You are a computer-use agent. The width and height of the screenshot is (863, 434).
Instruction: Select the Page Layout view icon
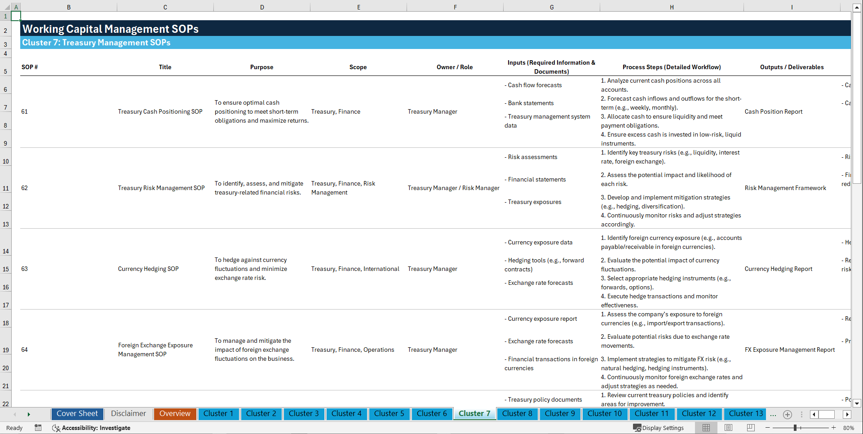pos(728,428)
